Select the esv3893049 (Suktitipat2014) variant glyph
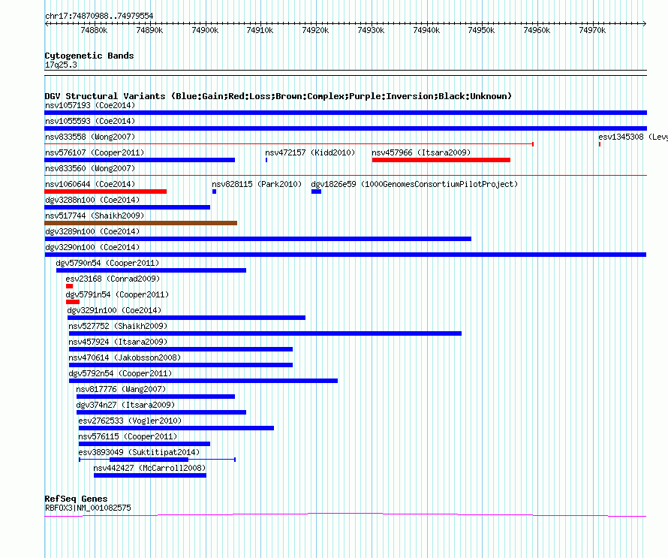668x558 pixels. point(157,460)
